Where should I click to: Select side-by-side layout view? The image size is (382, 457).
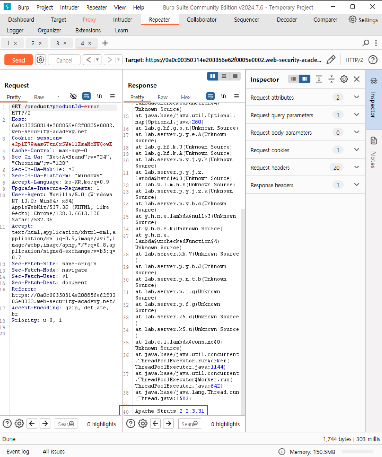coord(213,76)
